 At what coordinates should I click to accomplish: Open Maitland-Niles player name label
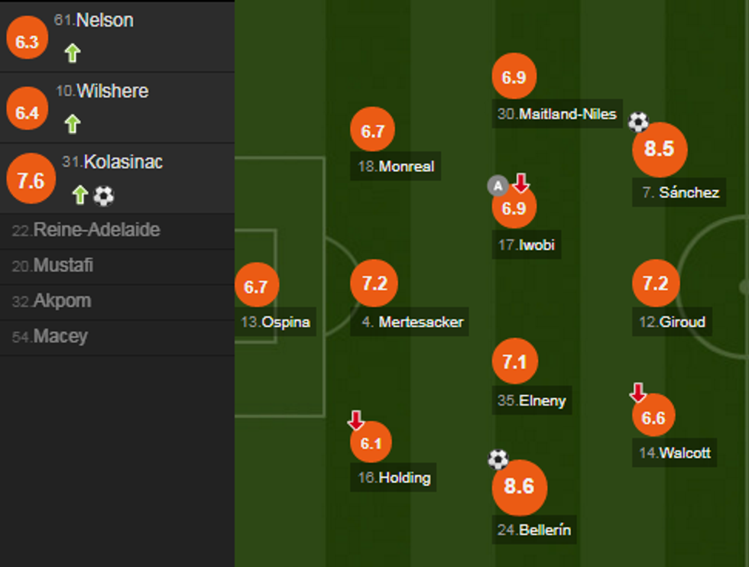point(556,115)
